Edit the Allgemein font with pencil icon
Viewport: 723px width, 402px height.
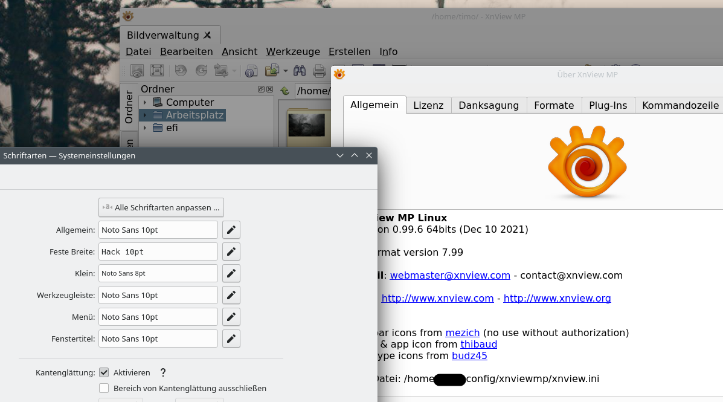pos(231,230)
